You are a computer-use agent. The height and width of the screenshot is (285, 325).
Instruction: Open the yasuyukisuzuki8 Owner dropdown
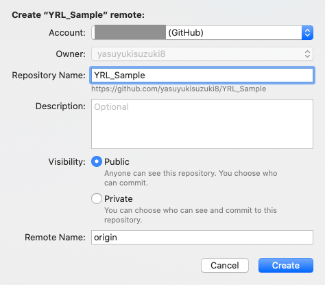(202, 54)
